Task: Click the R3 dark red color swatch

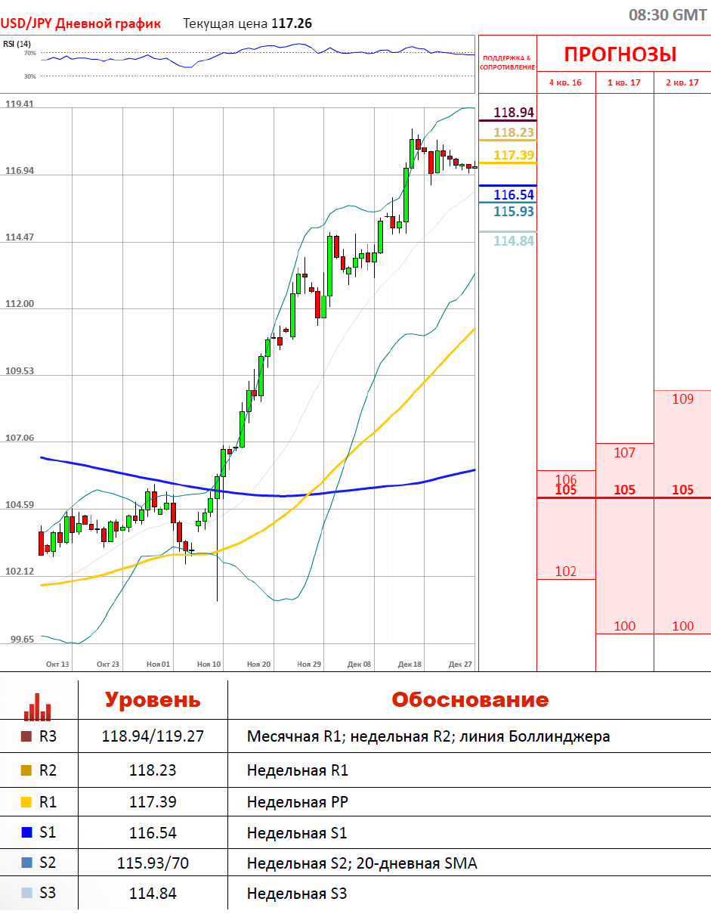Action: click(x=26, y=736)
